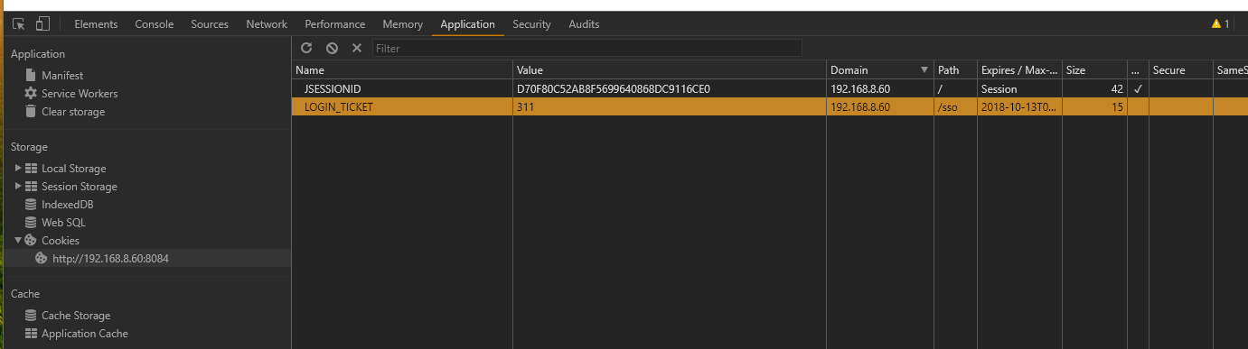1248x349 pixels.
Task: Click the Cookies cookie icon
Action: pyautogui.click(x=31, y=241)
